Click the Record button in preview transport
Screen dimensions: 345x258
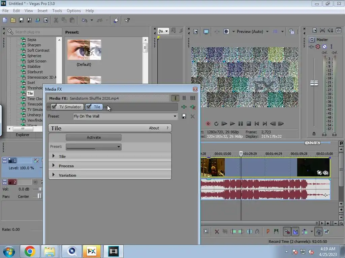pyautogui.click(x=208, y=124)
